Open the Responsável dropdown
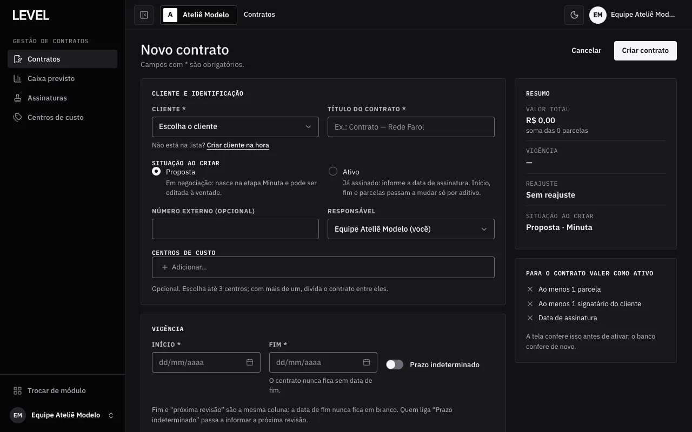692x432 pixels. click(x=411, y=229)
